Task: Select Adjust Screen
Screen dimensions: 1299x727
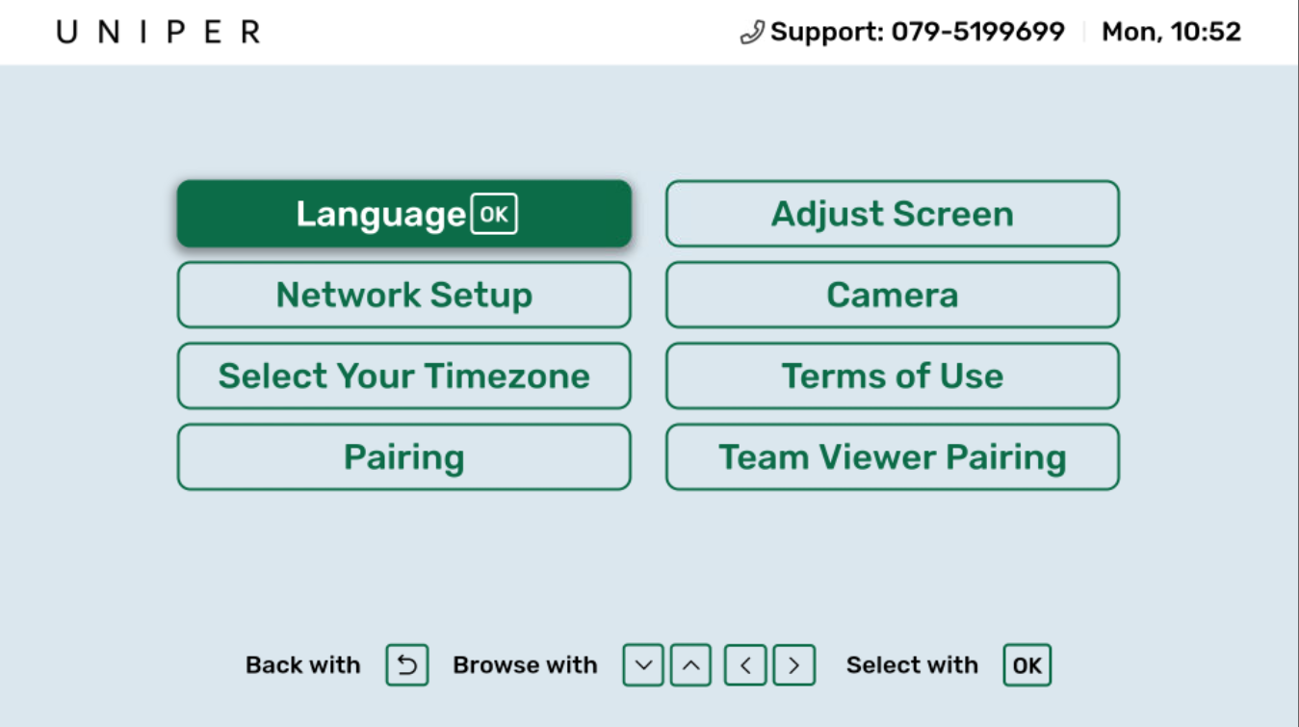Action: pyautogui.click(x=893, y=214)
